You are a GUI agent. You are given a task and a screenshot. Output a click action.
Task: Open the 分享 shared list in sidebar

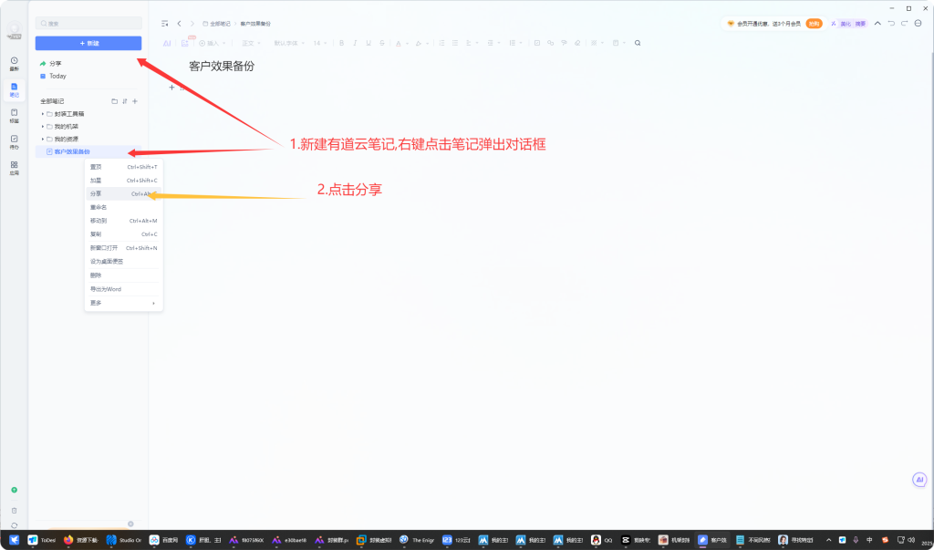coord(51,63)
